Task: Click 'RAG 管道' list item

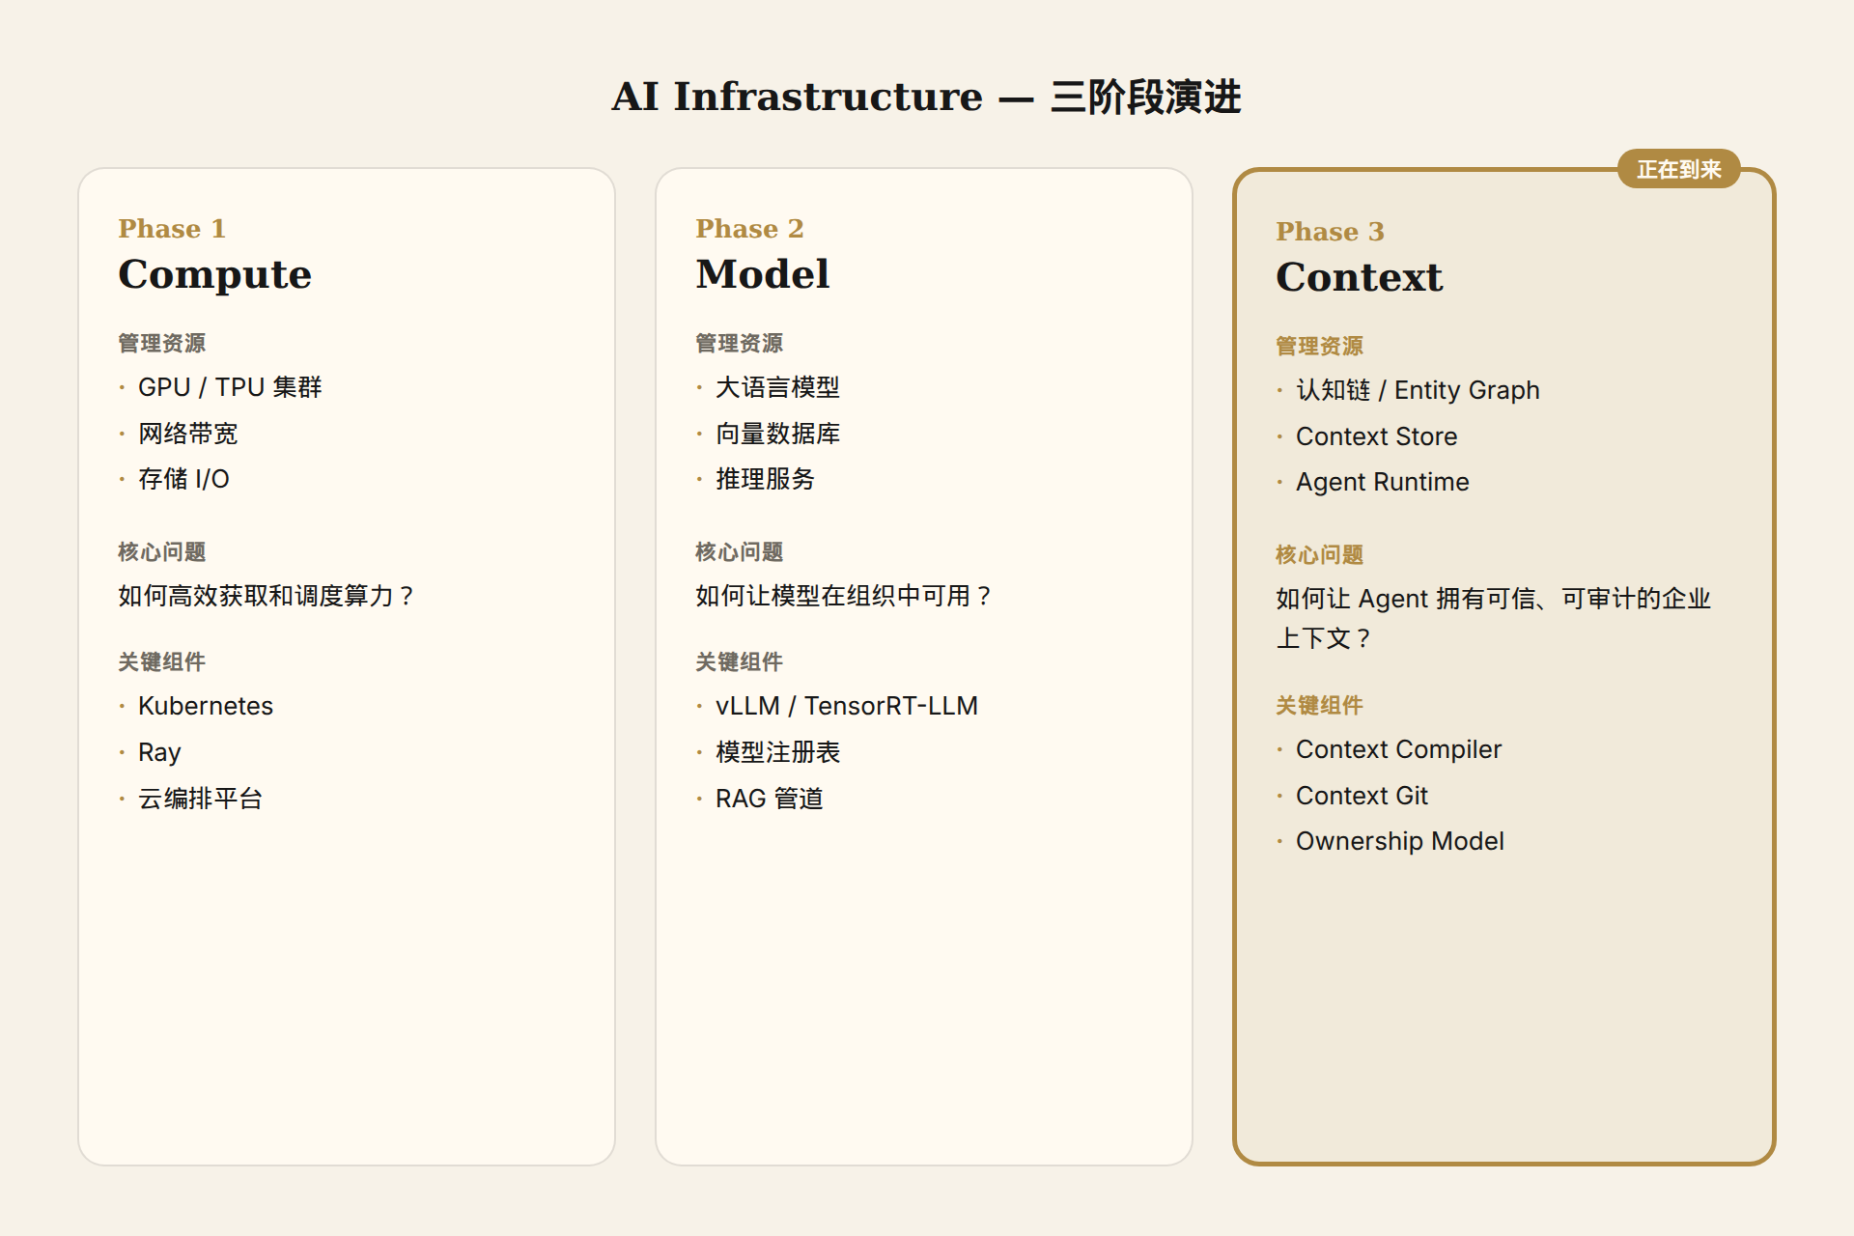Action: (x=769, y=799)
